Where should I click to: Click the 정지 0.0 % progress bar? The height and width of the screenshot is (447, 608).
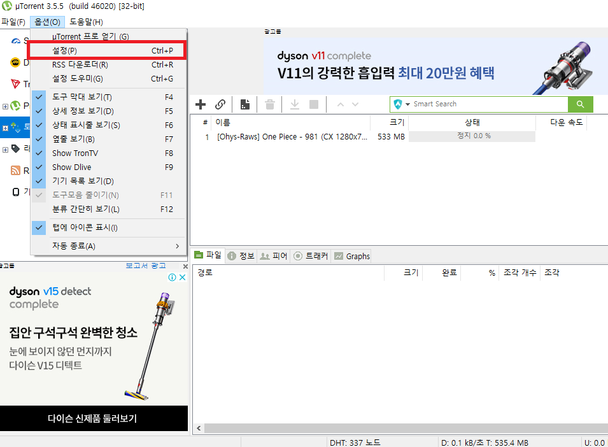coord(472,136)
